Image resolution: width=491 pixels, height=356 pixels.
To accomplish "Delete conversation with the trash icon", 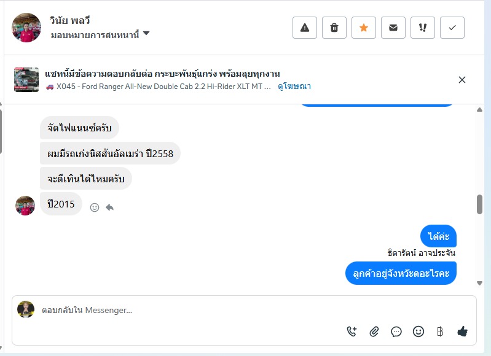I will 334,28.
